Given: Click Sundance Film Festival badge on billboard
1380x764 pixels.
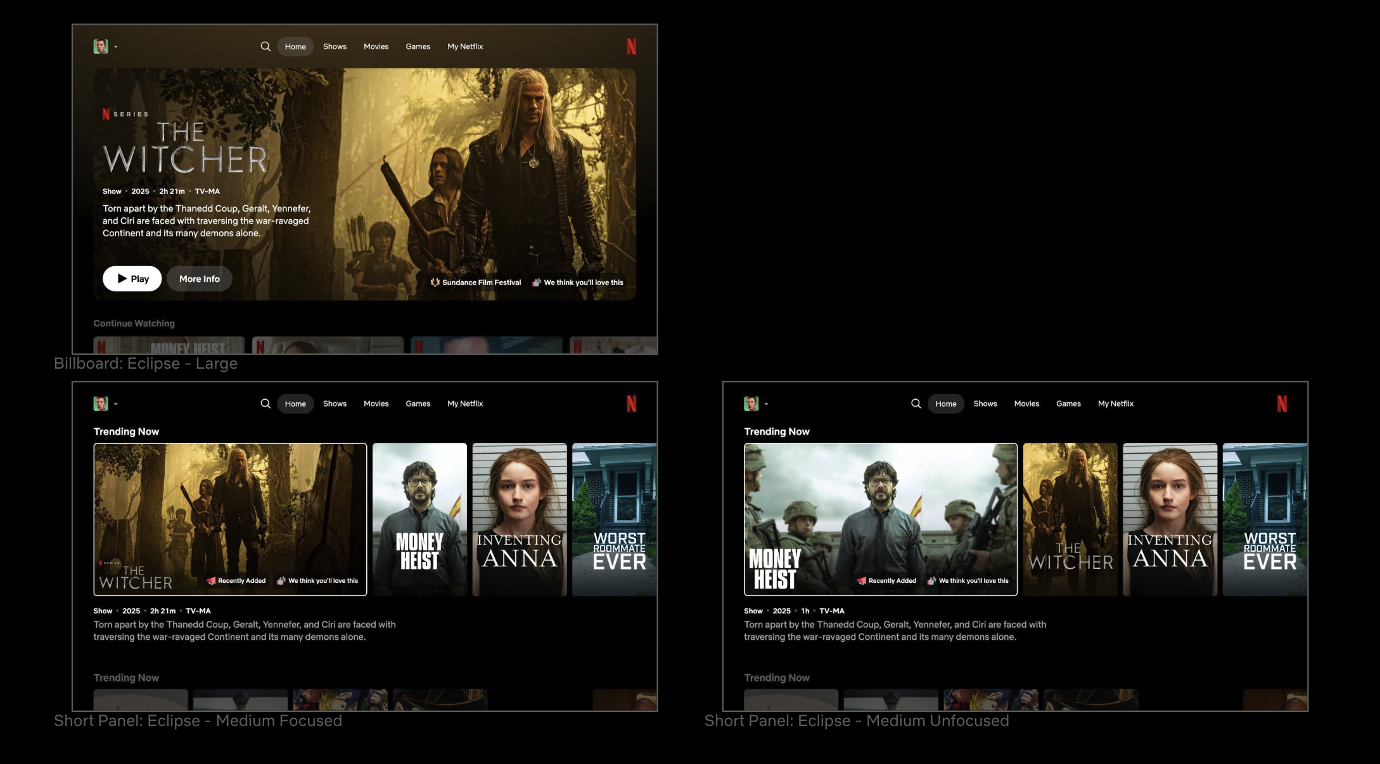Looking at the screenshot, I should (x=476, y=283).
